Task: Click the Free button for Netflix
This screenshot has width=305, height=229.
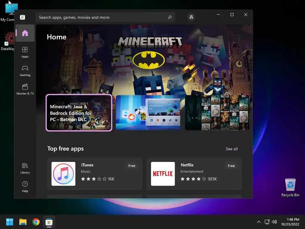Action: pos(231,166)
